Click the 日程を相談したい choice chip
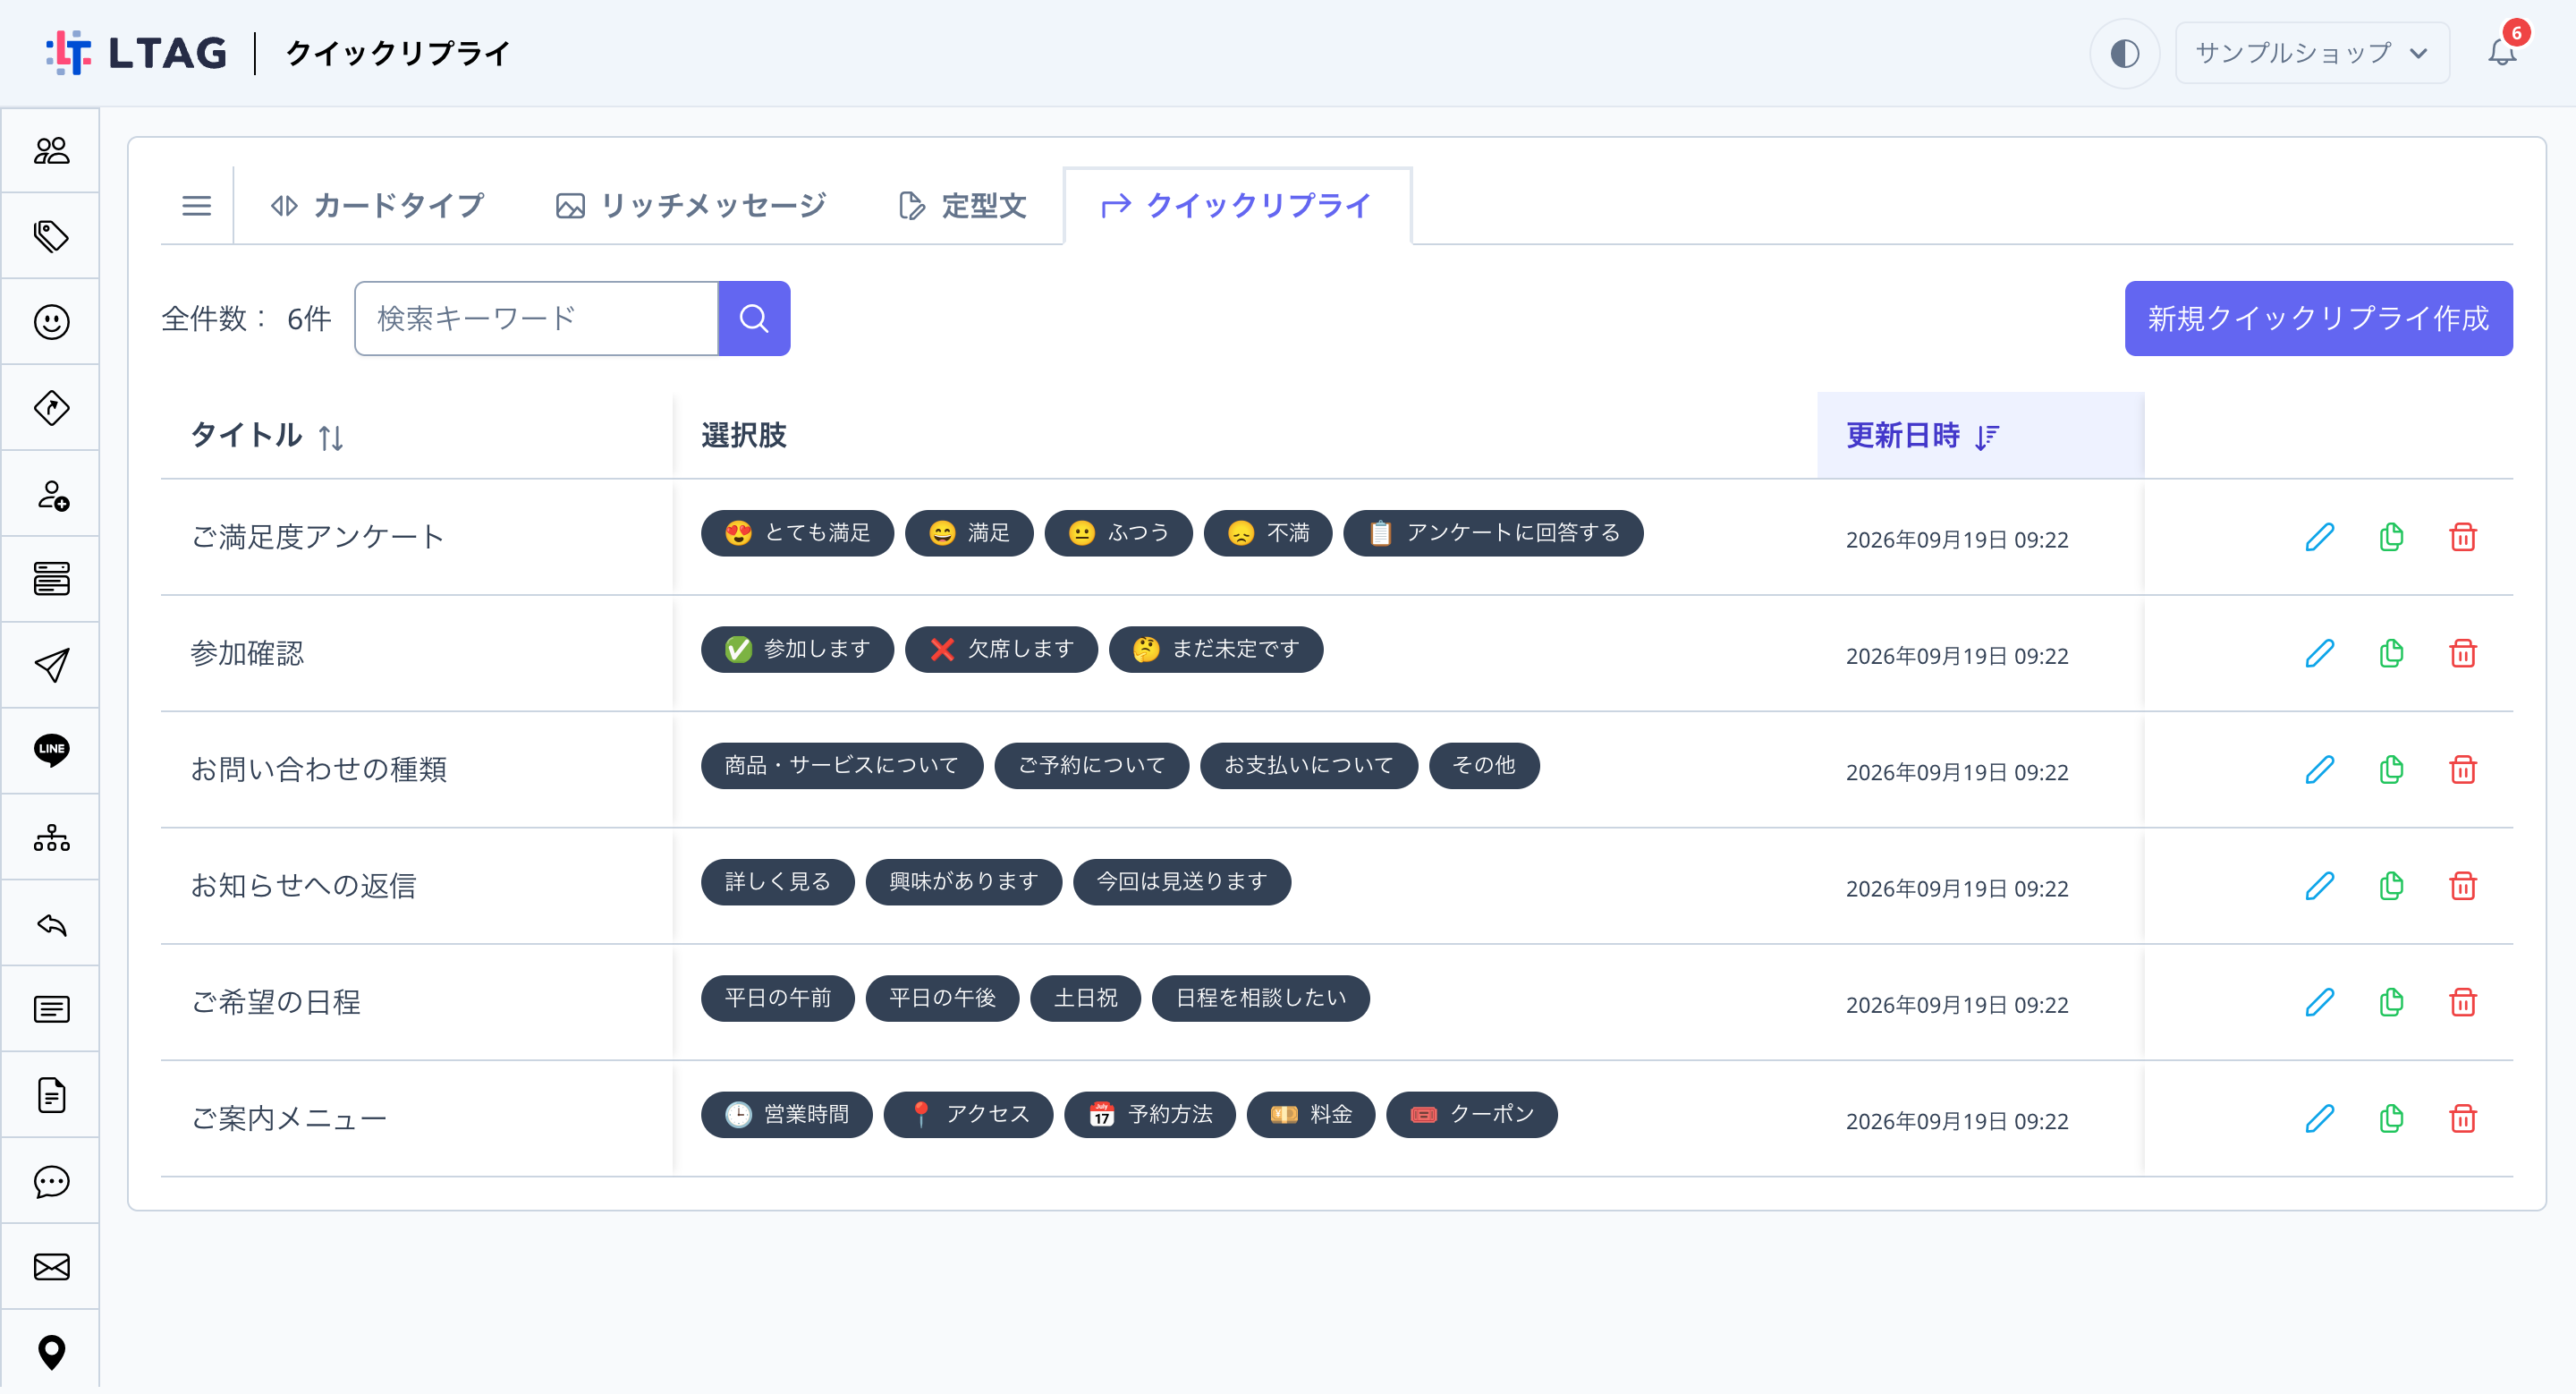 click(1260, 998)
